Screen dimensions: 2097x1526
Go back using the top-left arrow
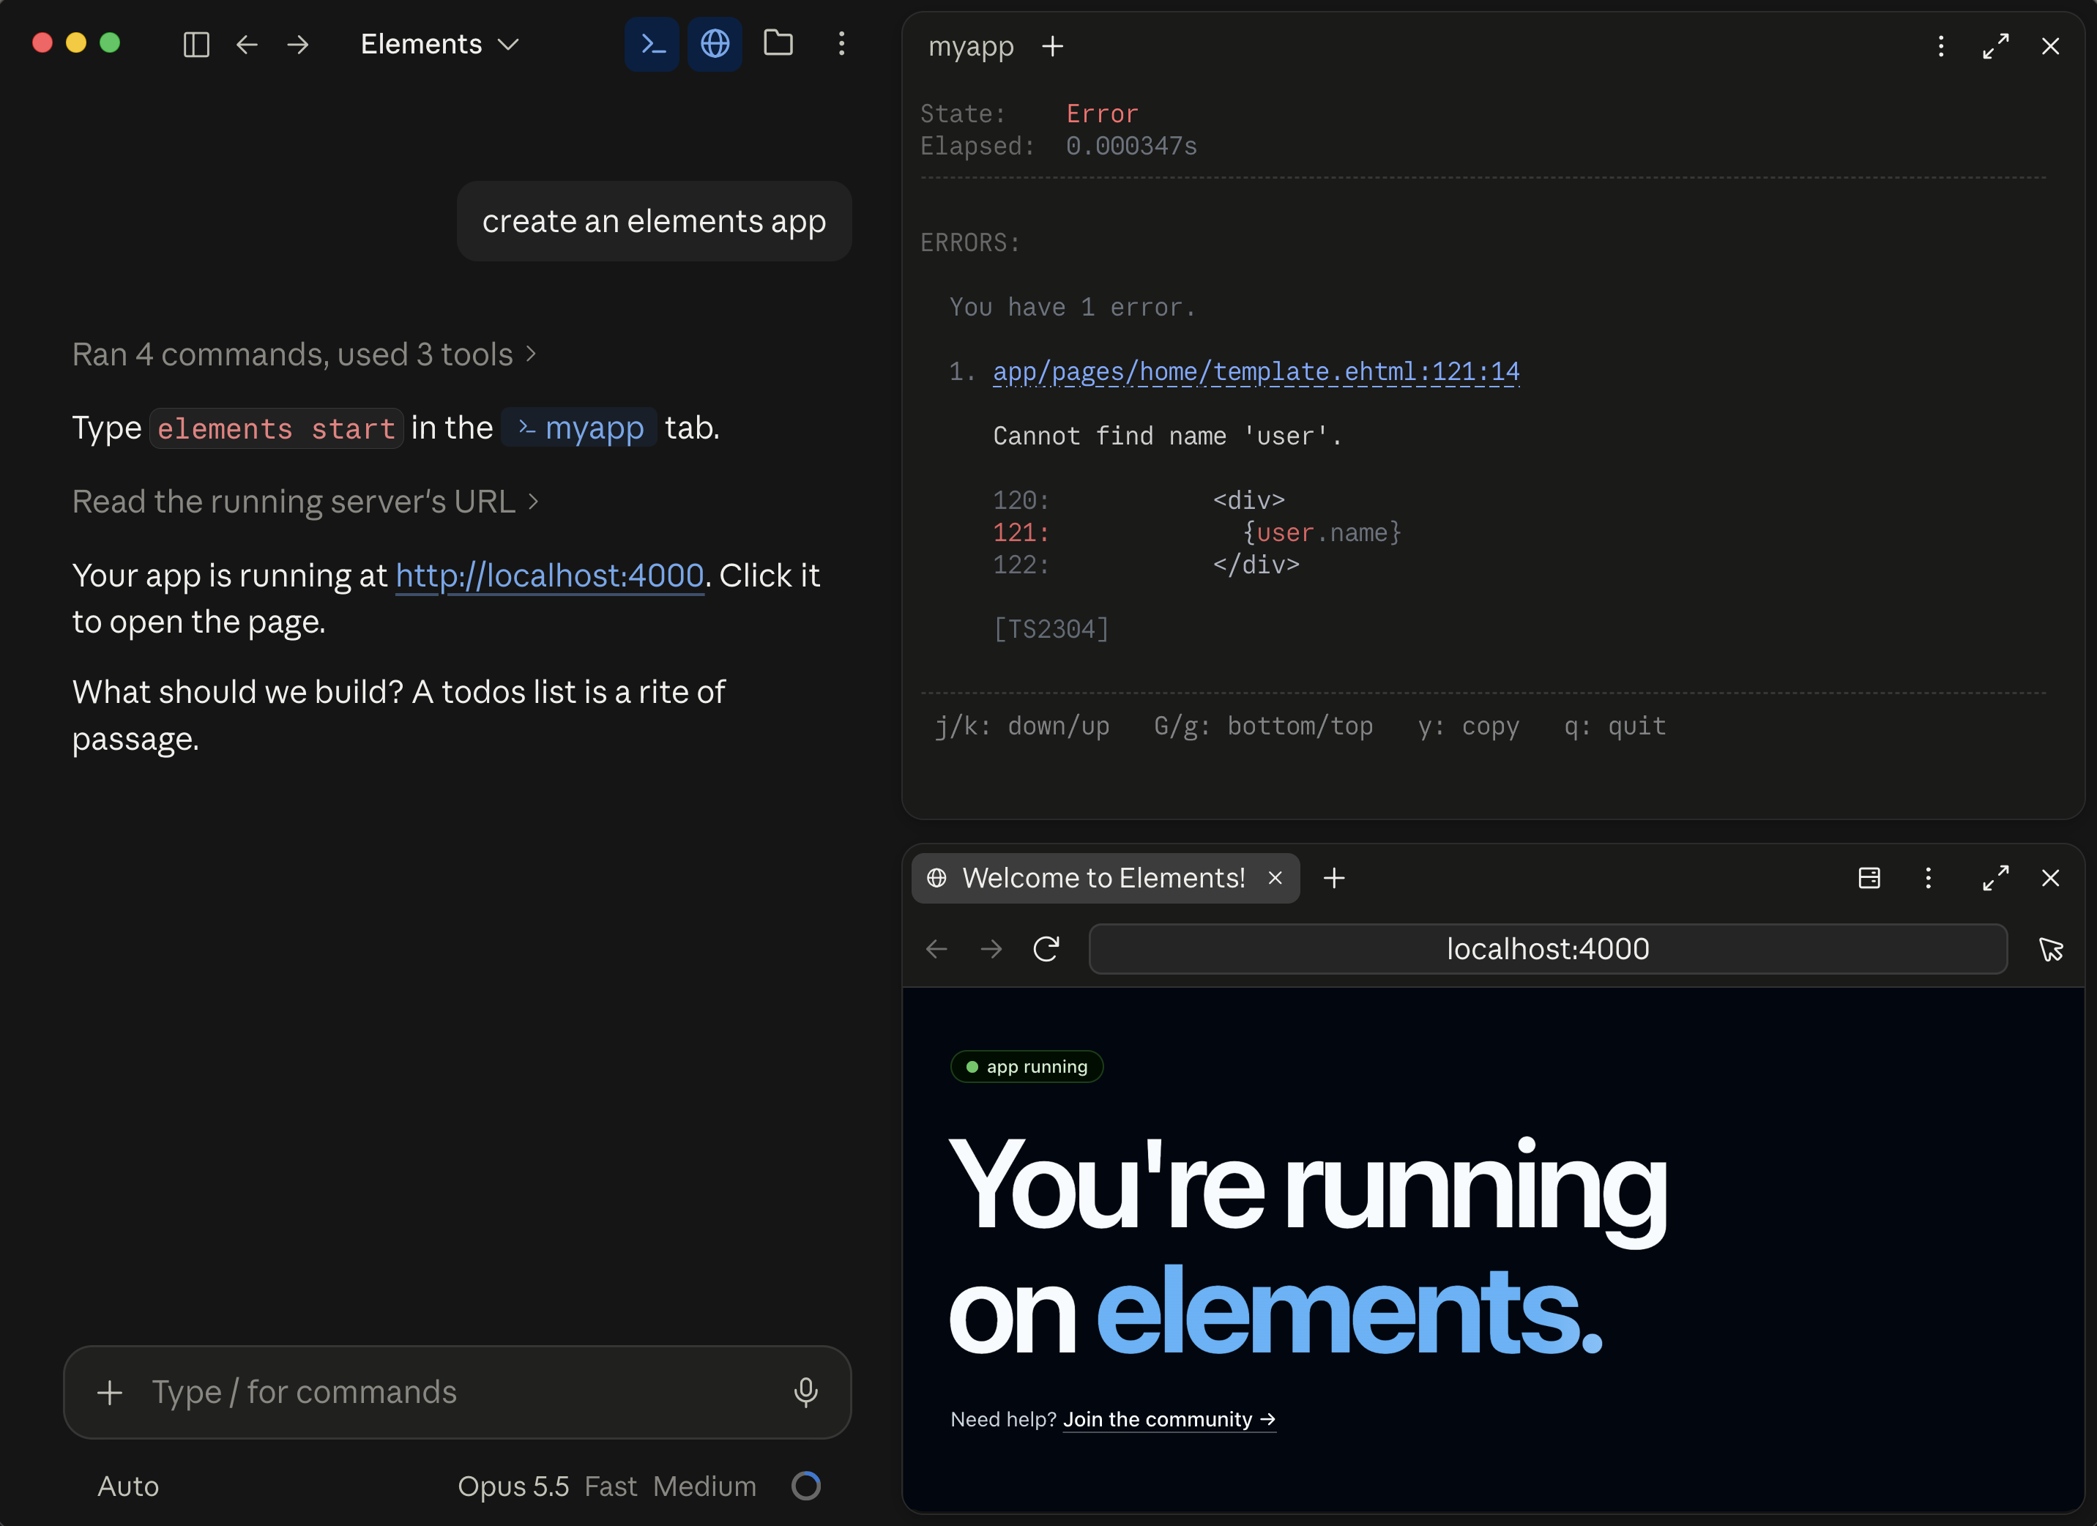click(247, 45)
